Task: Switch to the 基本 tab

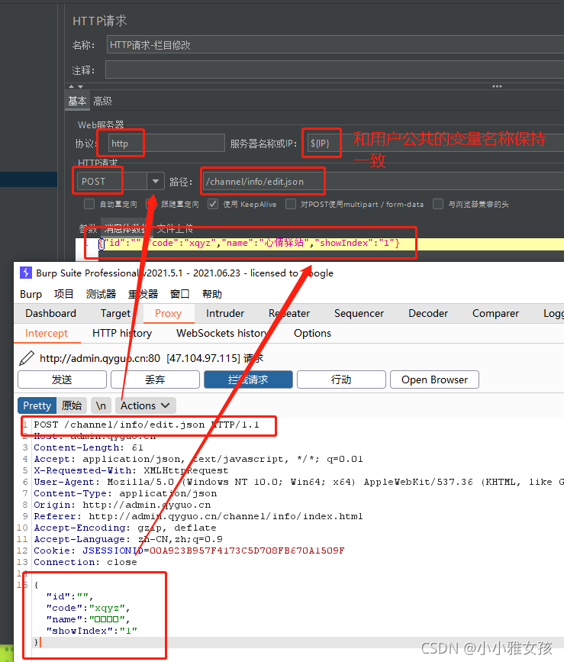Action: (x=77, y=102)
